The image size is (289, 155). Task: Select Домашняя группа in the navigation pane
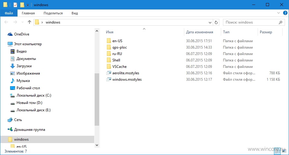(x=26, y=130)
